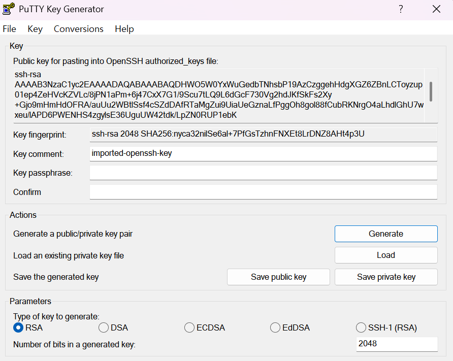Click Save public key button

[278, 277]
